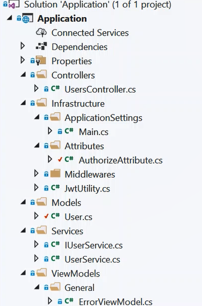Image resolution: width=202 pixels, height=306 pixels.
Task: Collapse the ViewModels folder
Action: (x=23, y=273)
